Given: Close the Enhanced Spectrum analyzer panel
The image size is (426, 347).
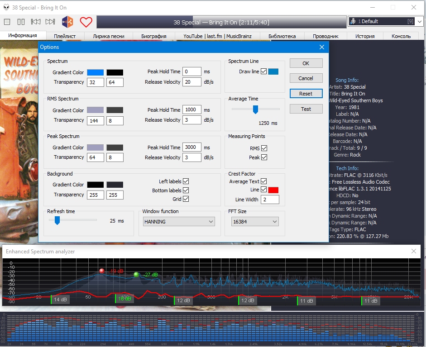Looking at the screenshot, I should pos(413,251).
